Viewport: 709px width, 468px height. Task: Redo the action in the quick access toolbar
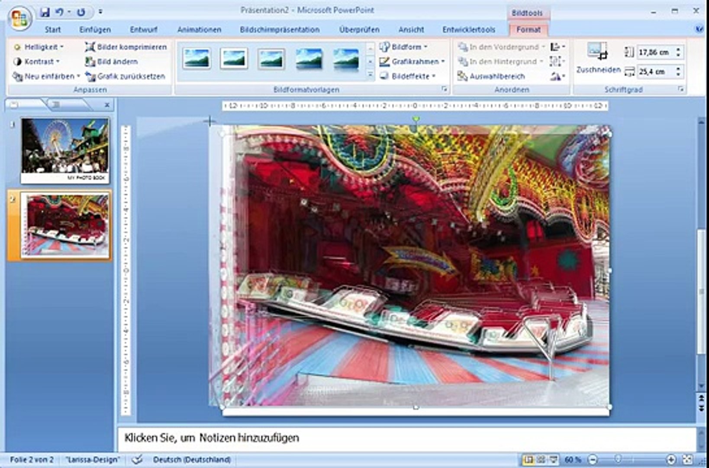click(81, 12)
